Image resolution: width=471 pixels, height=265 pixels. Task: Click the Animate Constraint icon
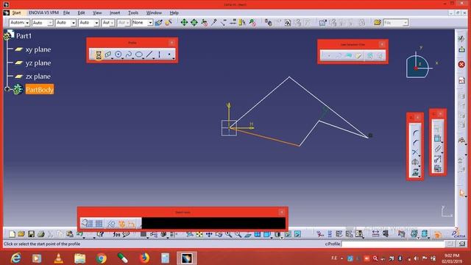[437, 159]
